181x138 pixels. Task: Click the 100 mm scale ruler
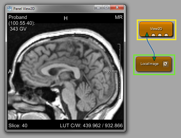[x=119, y=71]
